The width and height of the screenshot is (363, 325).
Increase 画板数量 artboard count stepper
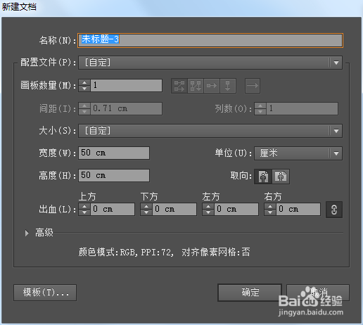[x=84, y=82]
